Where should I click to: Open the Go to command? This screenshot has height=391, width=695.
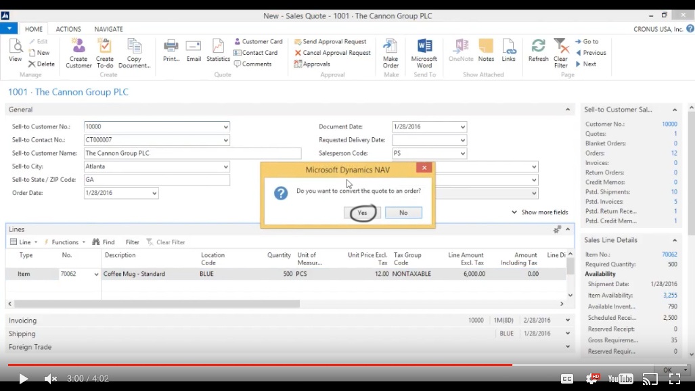point(587,41)
